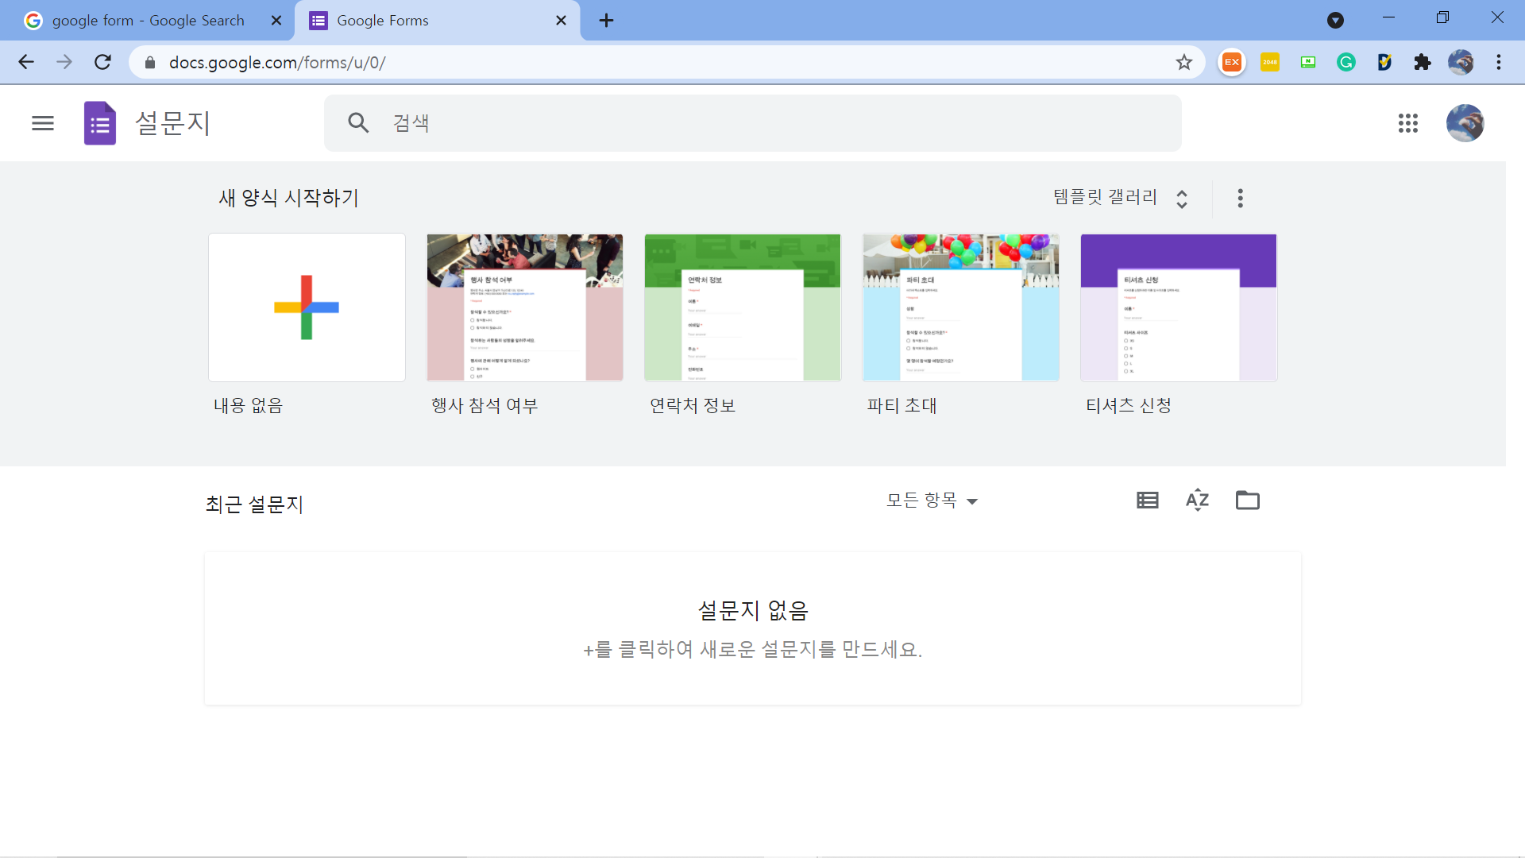Open template section three-dot menu
The width and height of the screenshot is (1525, 858).
click(x=1240, y=198)
